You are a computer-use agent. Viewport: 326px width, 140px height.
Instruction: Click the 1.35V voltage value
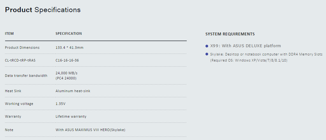61,104
